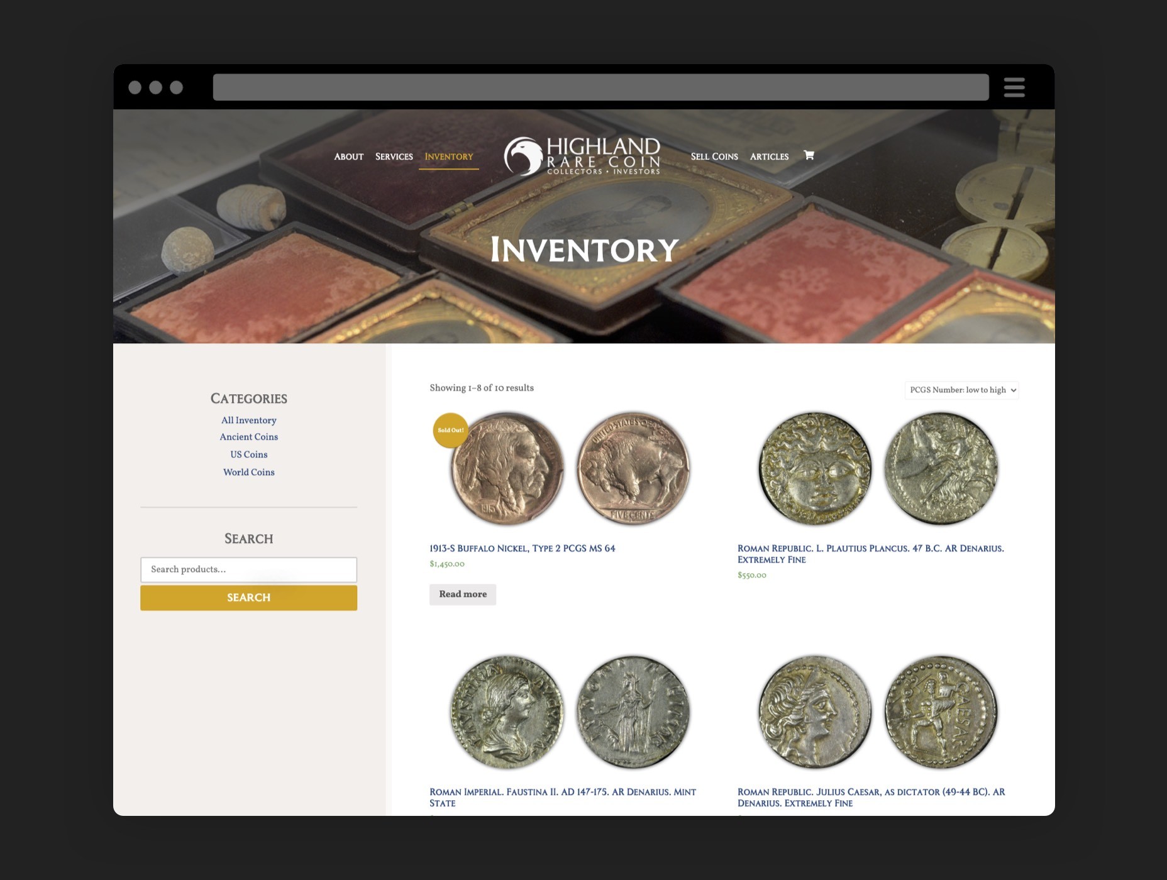This screenshot has height=880, width=1167.
Task: Open Sell Coins in navigation
Action: (714, 157)
